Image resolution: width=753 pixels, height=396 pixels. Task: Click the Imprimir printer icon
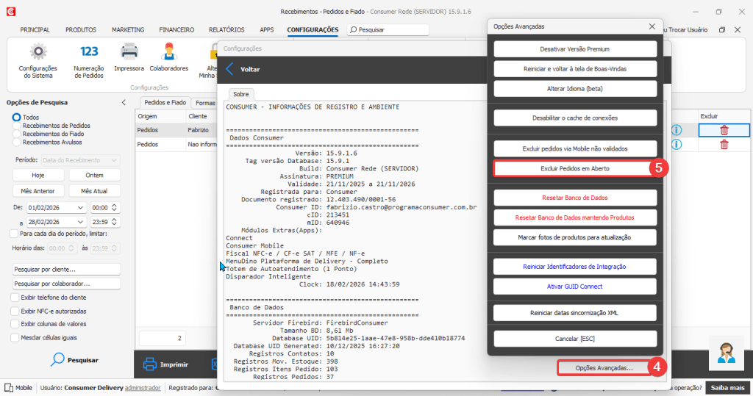[150, 364]
